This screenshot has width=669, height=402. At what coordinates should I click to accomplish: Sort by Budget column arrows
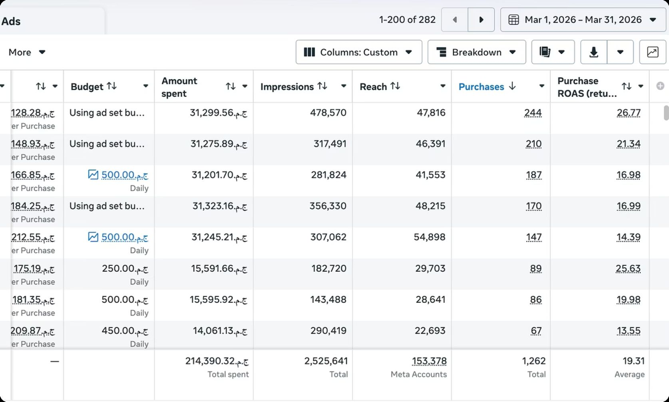pyautogui.click(x=112, y=86)
